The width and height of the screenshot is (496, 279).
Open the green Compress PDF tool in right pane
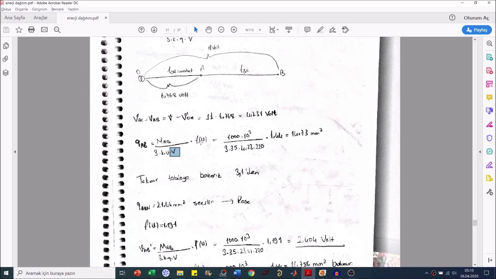click(489, 152)
